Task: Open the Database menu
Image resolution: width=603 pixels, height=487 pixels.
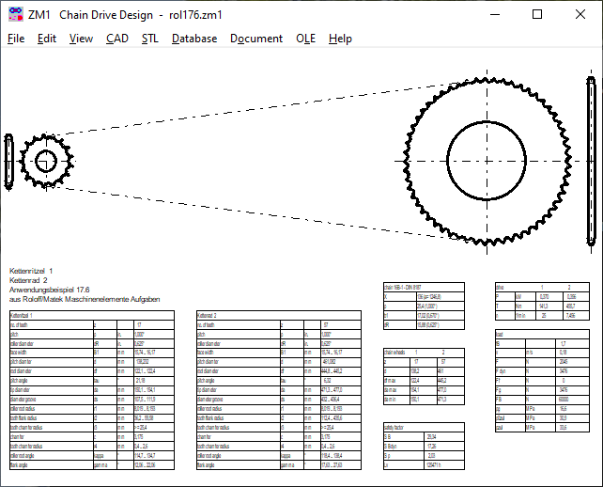Action: [x=194, y=39]
